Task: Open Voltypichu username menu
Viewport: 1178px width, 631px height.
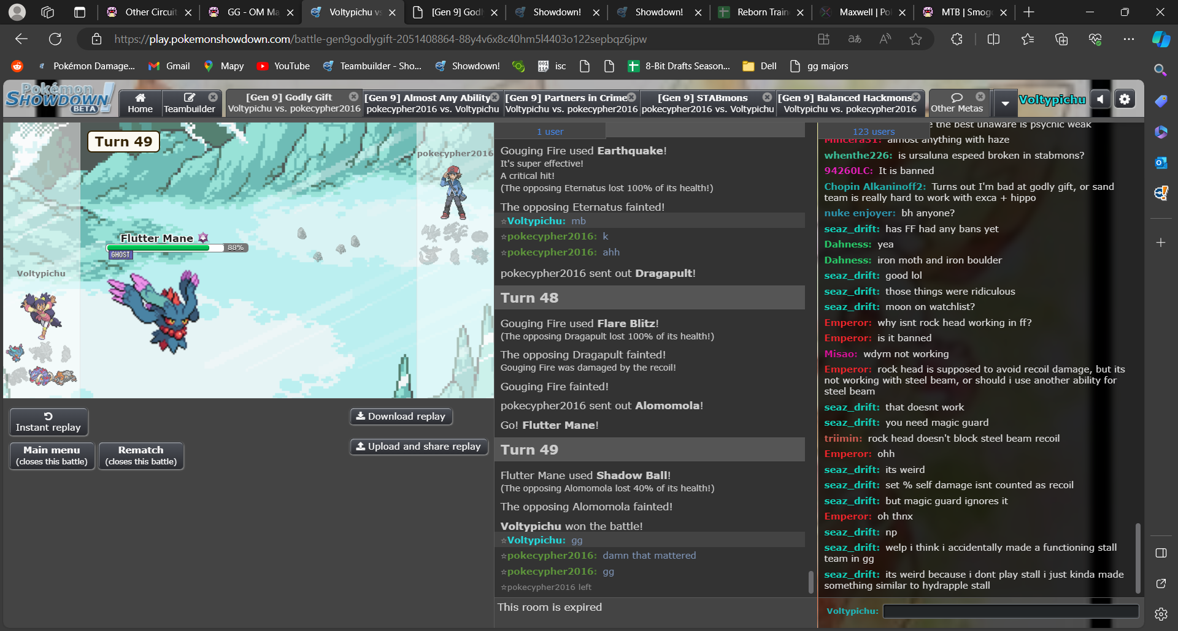Action: click(x=1052, y=99)
